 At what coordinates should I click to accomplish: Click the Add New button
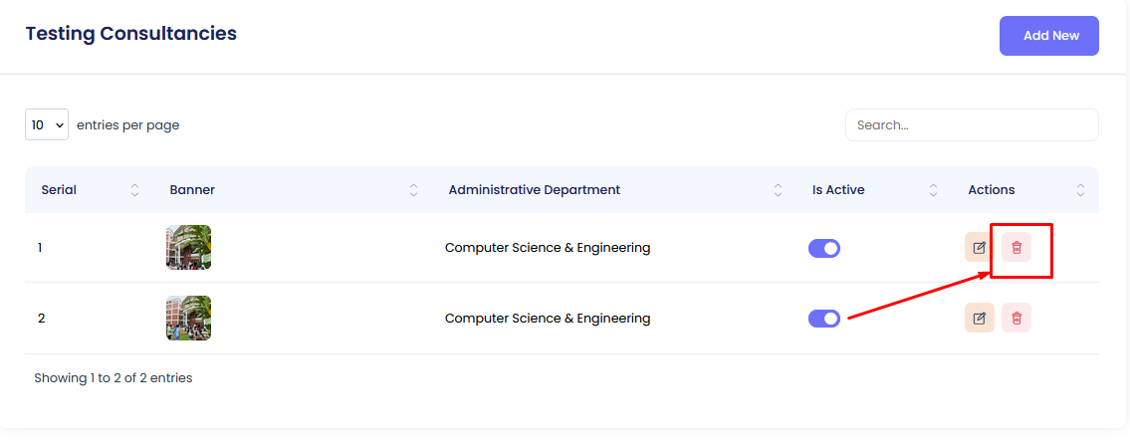1049,36
